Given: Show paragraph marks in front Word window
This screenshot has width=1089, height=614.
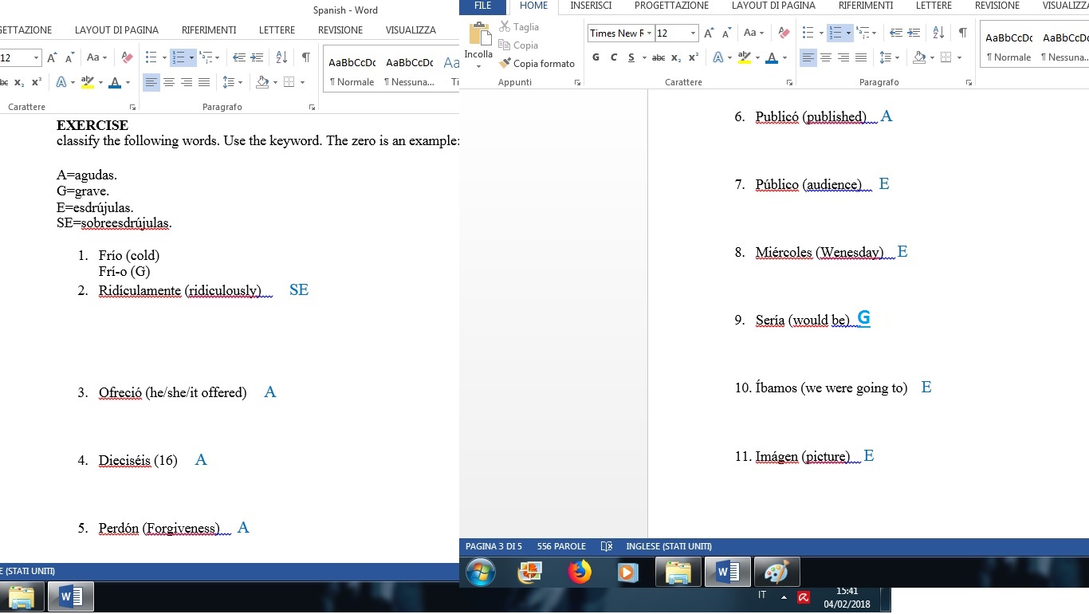Looking at the screenshot, I should coord(962,33).
